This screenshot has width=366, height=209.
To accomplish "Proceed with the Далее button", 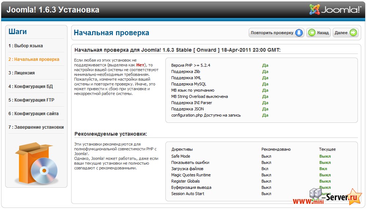I will (345, 33).
